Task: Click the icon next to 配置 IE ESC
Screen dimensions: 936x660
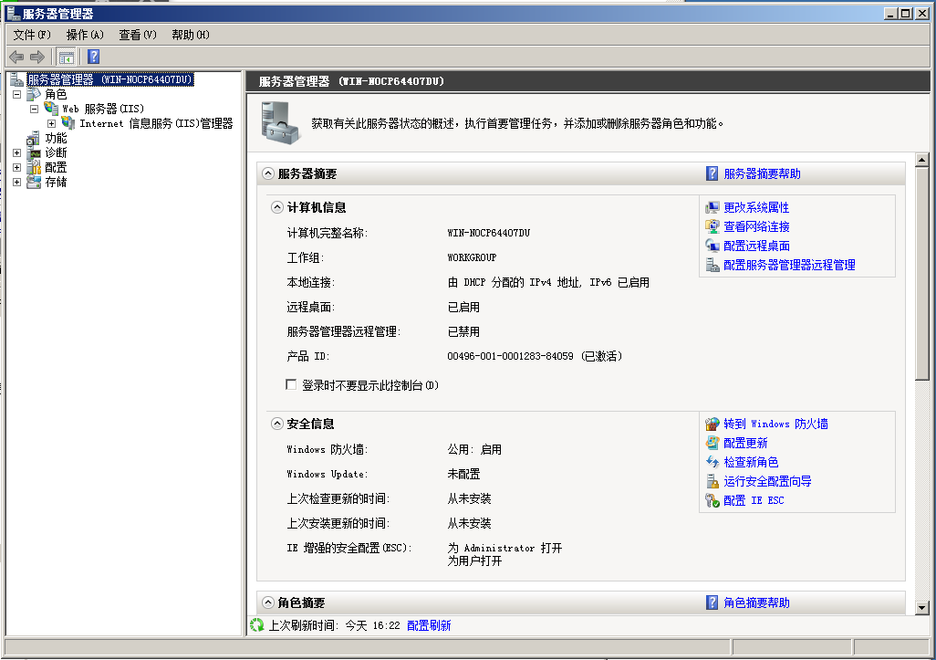Action: click(x=712, y=500)
